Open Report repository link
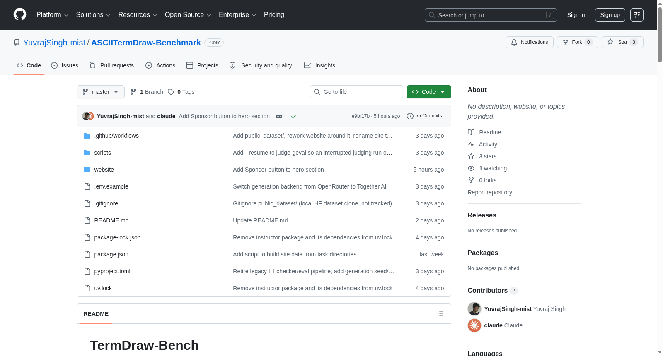663x356 pixels. 490,192
